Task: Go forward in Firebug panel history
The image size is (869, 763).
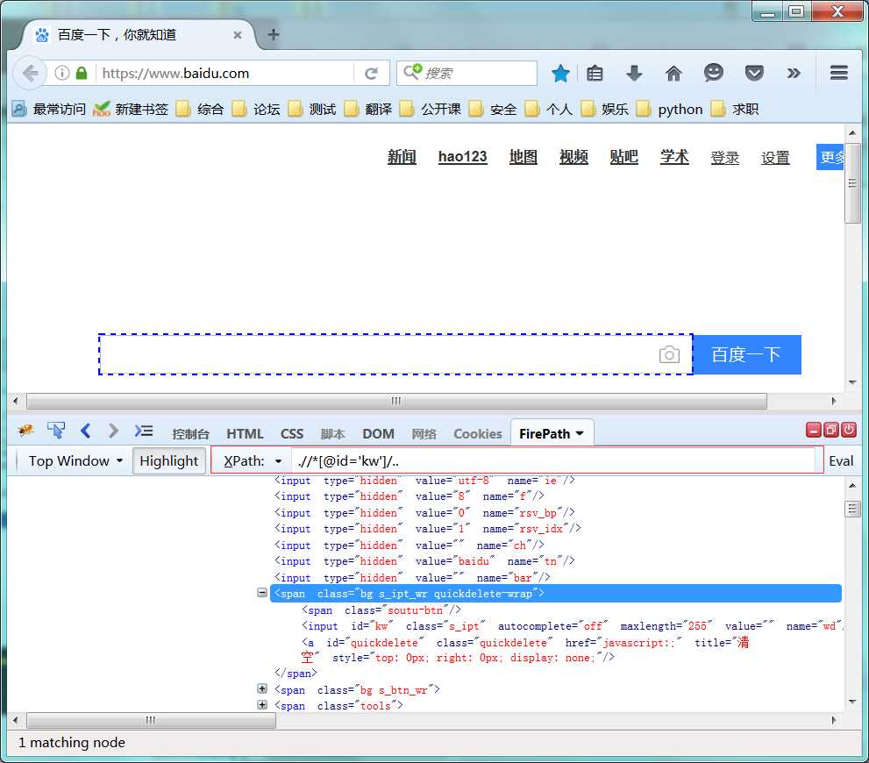Action: 113,431
